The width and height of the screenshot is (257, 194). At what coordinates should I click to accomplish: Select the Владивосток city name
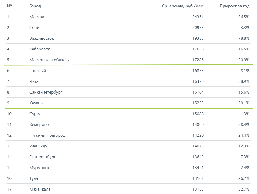click(42, 38)
